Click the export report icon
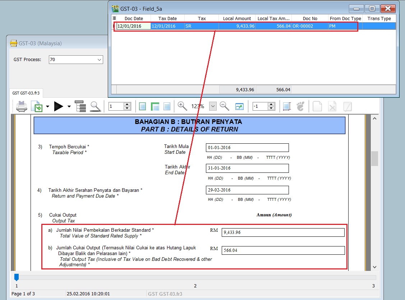This screenshot has width=405, height=300. (37, 106)
